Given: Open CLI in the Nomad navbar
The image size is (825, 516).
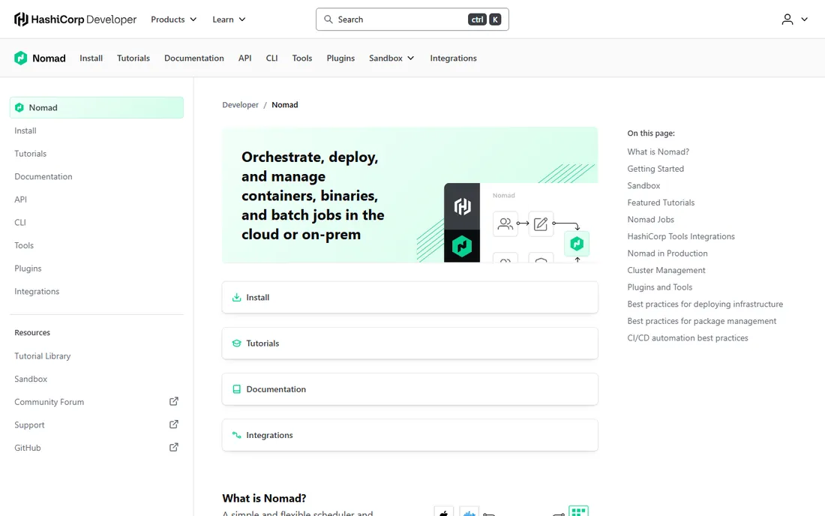Looking at the screenshot, I should click(271, 58).
